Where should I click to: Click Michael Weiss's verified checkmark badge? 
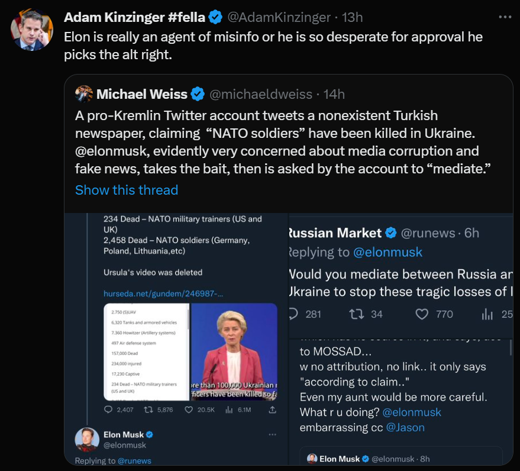[198, 93]
